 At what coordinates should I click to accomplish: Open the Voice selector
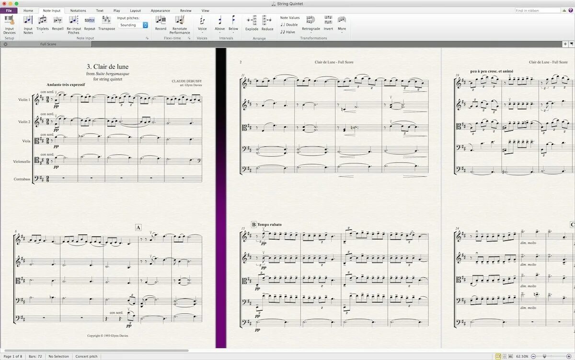(x=202, y=24)
